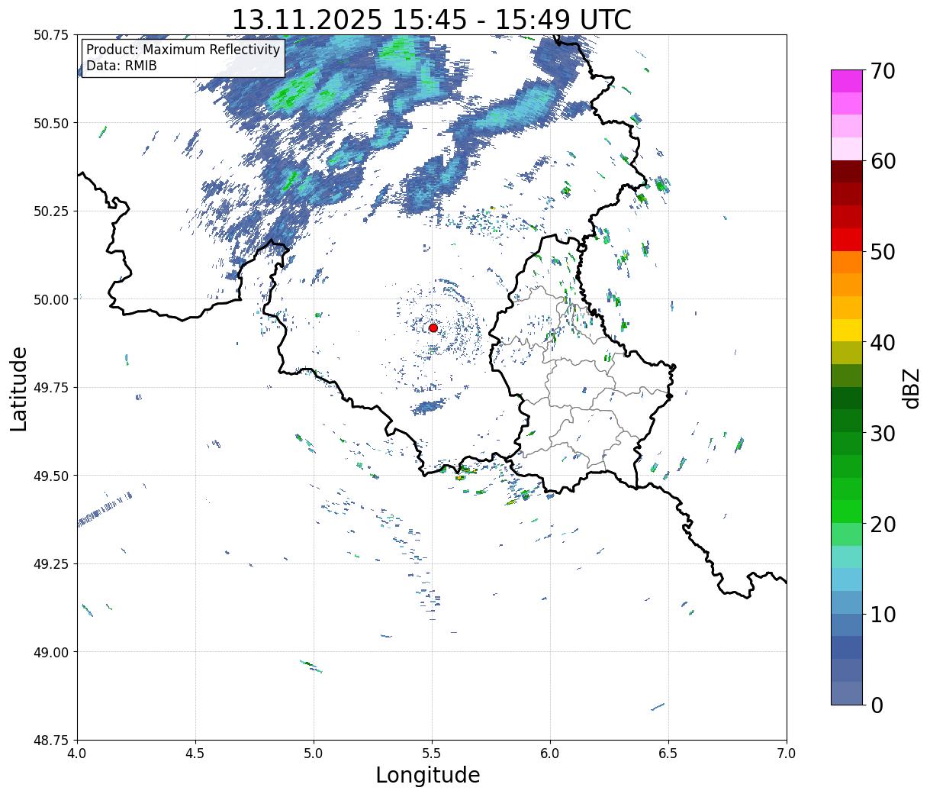
Task: Click the latitude tick label "49.00"
Action: click(51, 652)
